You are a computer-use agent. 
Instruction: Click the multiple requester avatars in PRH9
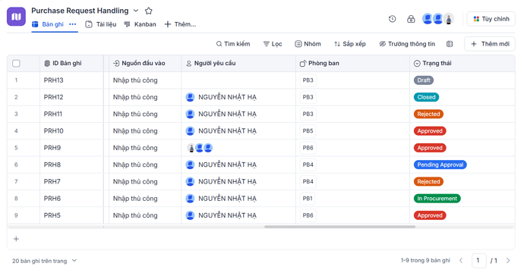click(x=200, y=148)
